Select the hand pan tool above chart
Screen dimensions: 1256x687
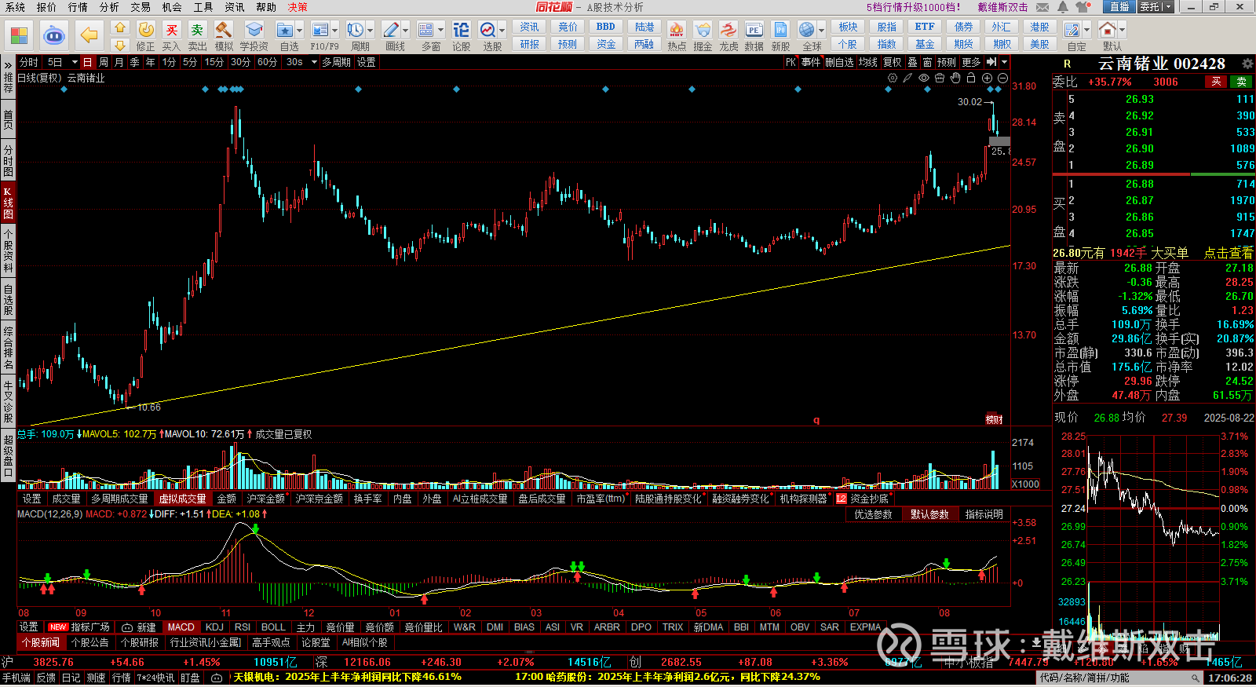pyautogui.click(x=955, y=79)
